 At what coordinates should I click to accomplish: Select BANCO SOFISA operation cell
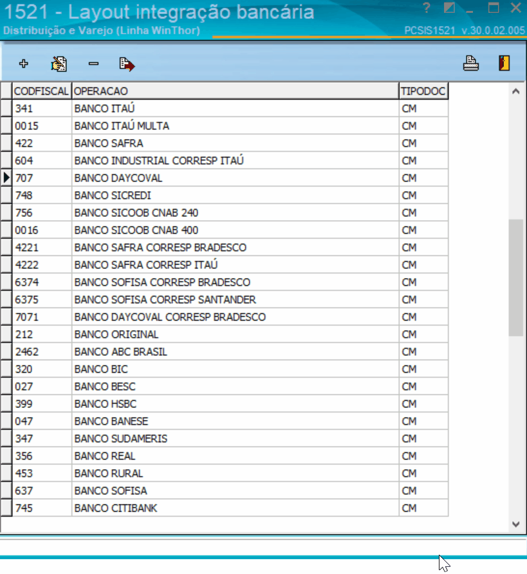236,491
